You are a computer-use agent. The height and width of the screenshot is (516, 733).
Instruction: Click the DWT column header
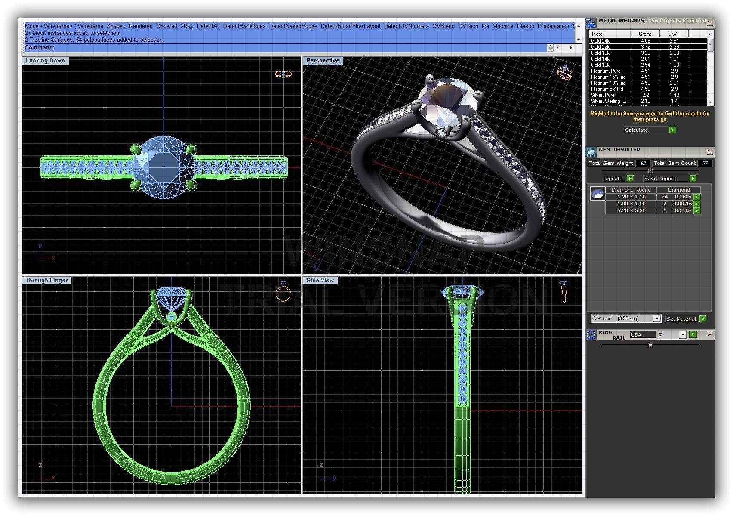(x=674, y=34)
